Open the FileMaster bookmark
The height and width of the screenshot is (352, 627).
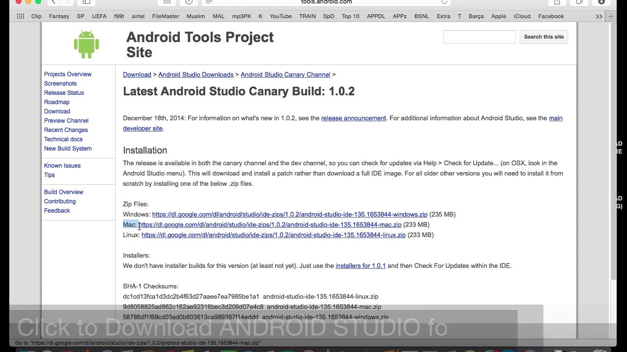click(x=166, y=16)
